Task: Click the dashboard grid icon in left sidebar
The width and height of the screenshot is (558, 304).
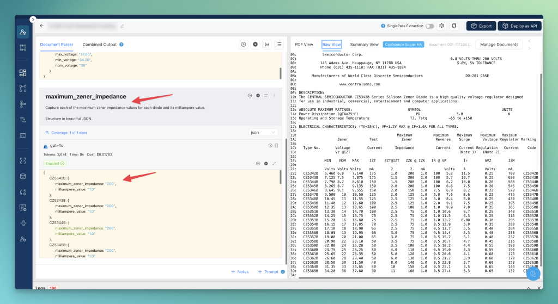Action: point(23,72)
